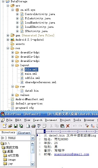Click the Open file folder icon
Viewport: 98px width, 168px height.
10,126
